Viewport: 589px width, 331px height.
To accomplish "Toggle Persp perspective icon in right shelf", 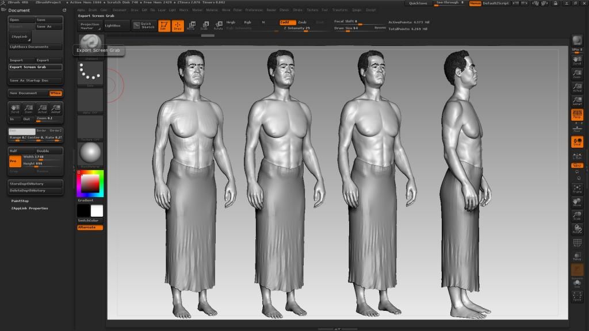I will pos(577,114).
